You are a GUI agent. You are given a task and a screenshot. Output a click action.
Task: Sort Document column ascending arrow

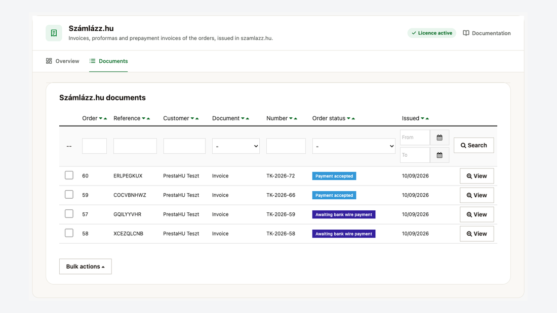tap(247, 118)
